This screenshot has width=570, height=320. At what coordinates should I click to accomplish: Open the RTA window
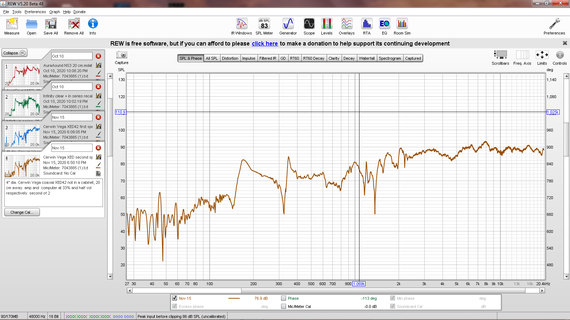coord(367,24)
